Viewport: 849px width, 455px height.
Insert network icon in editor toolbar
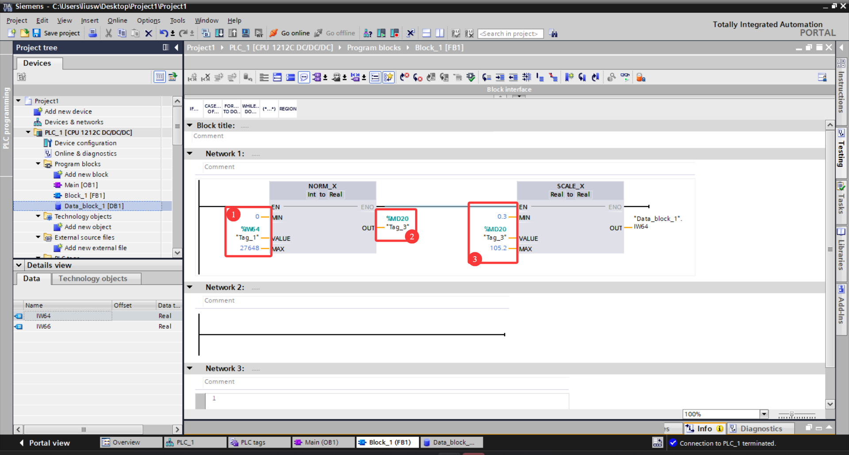(x=192, y=77)
